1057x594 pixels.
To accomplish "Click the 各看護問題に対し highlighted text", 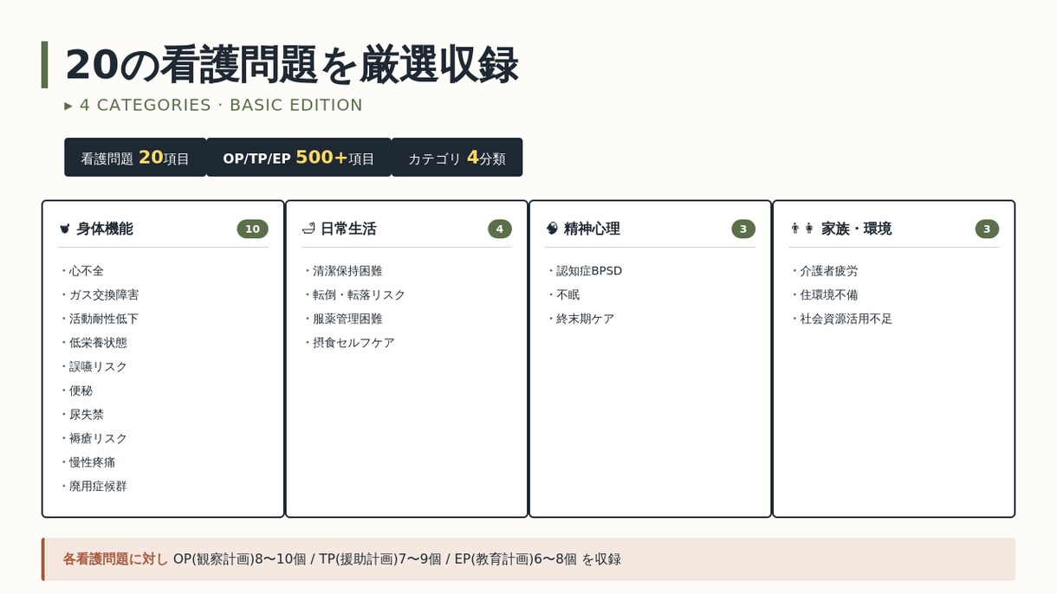I will coord(115,559).
